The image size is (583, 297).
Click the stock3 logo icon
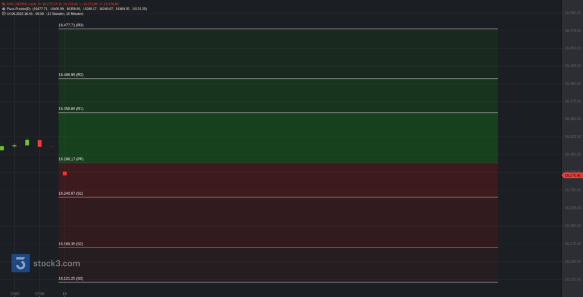point(20,263)
